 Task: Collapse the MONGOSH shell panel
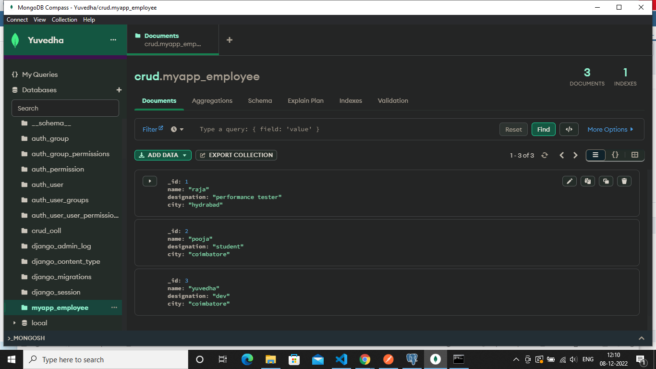(x=642, y=338)
